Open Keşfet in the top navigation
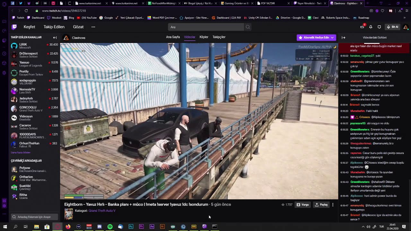Image resolution: width=411 pixels, height=231 pixels. (x=29, y=27)
